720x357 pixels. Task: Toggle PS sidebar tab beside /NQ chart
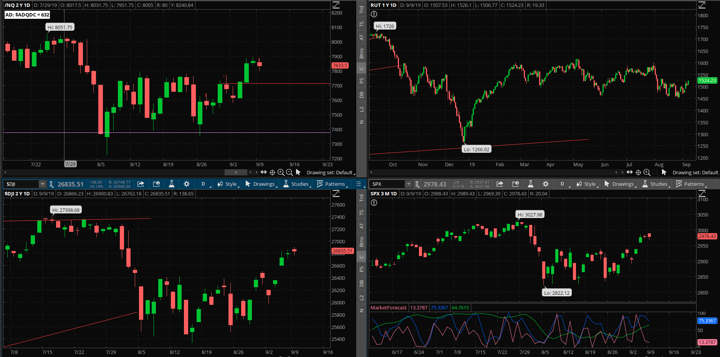361,81
